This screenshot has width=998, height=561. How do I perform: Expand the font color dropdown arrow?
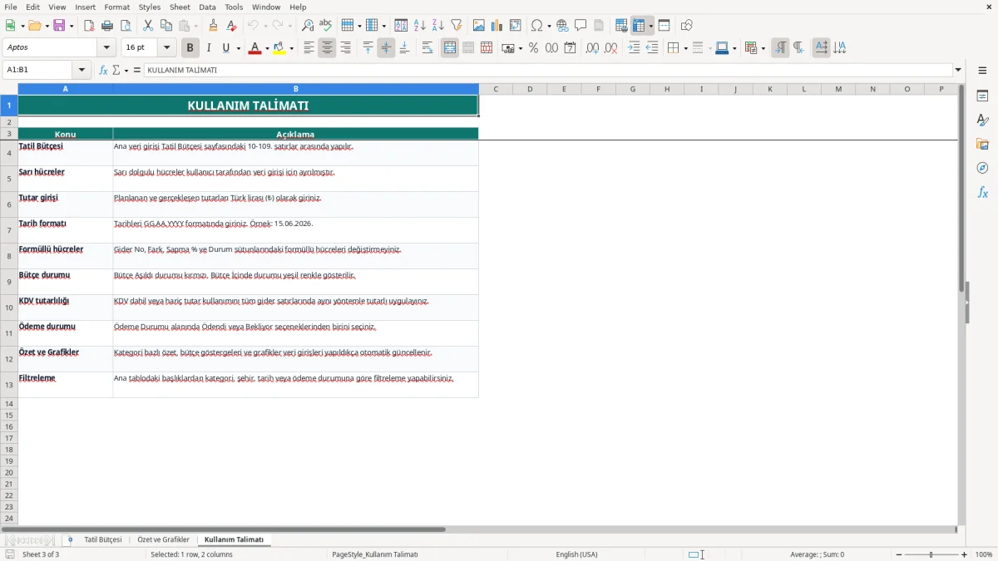pyautogui.click(x=267, y=49)
